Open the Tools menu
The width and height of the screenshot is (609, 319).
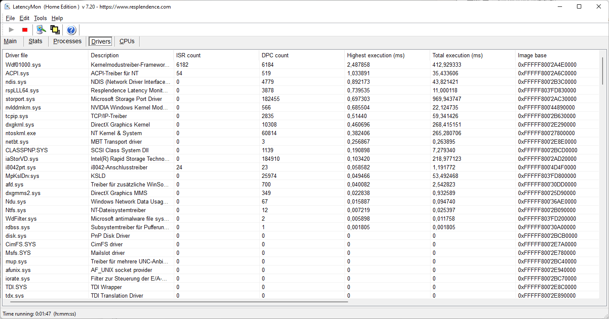40,18
